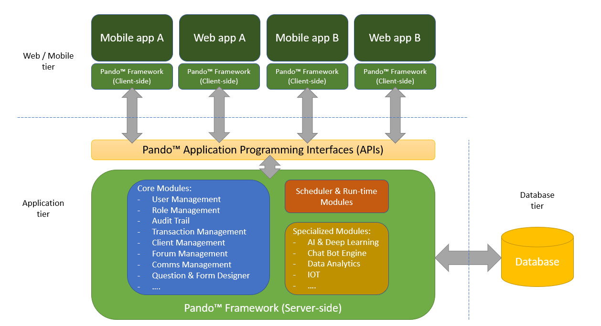The height and width of the screenshot is (326, 601).
Task: Select the Specialized Modules heading
Action: tap(332, 231)
